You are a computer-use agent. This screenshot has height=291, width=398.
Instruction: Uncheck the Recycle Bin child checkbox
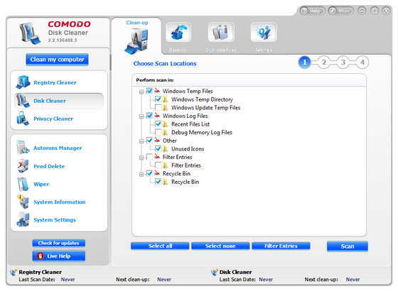click(x=158, y=182)
